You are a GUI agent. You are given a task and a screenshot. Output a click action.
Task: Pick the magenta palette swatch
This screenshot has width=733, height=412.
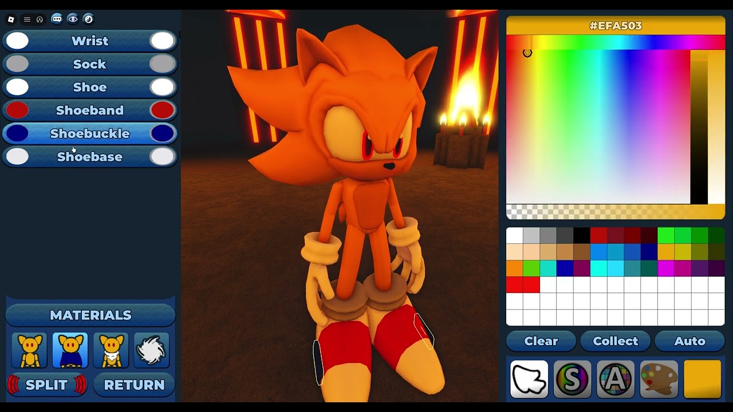pos(666,268)
